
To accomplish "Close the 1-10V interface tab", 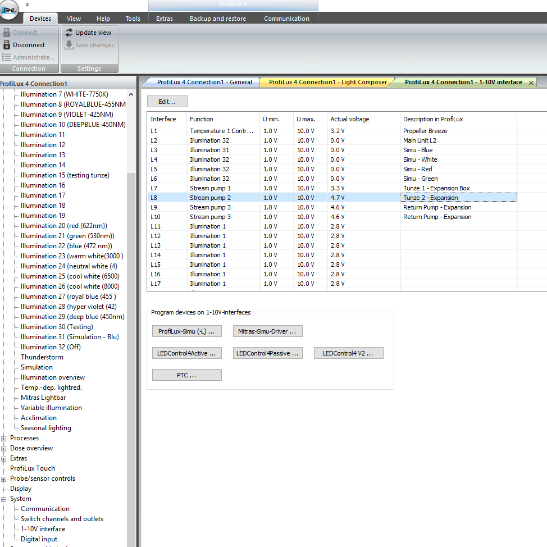I will (531, 83).
